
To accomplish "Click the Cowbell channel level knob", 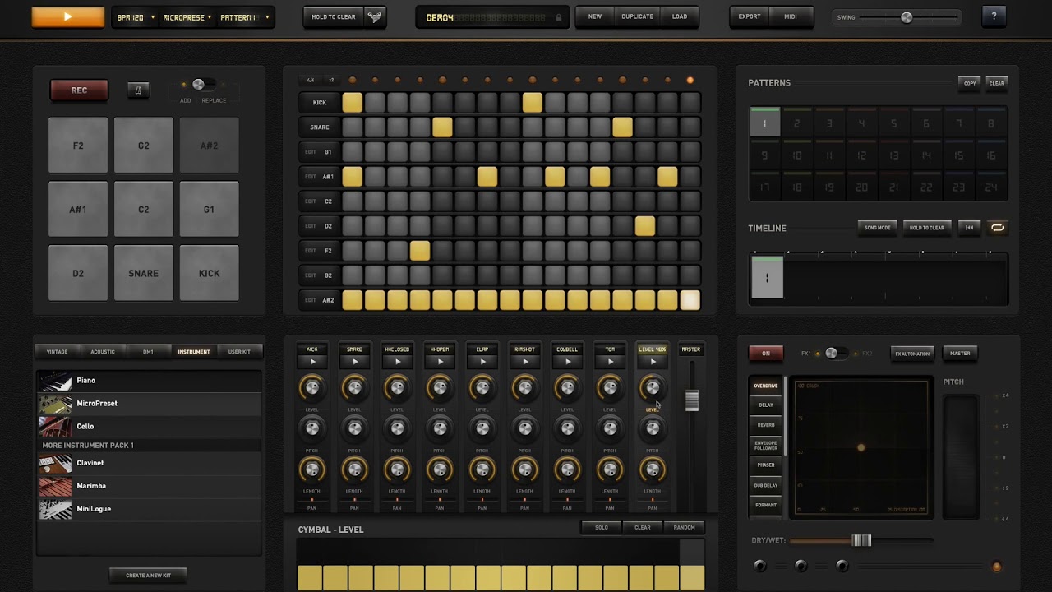I will coord(568,387).
